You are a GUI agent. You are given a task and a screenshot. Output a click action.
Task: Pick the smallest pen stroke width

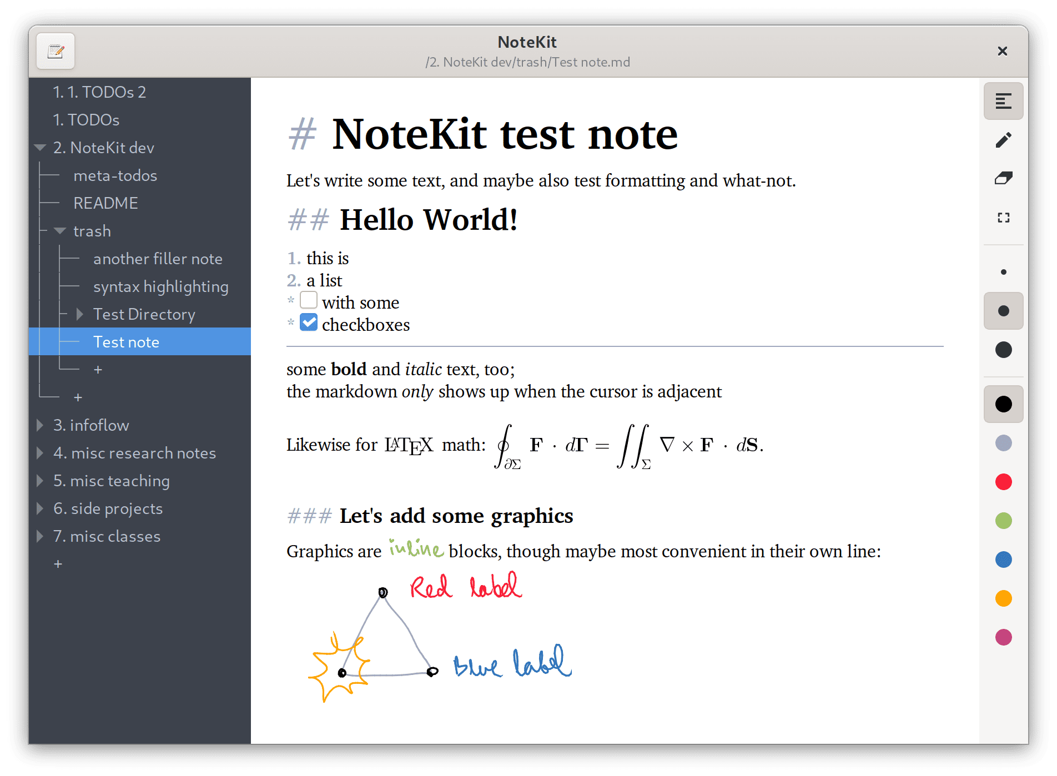(1003, 272)
